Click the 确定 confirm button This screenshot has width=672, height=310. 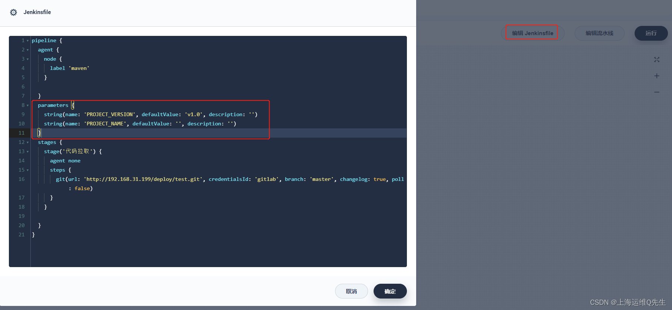[x=390, y=291]
